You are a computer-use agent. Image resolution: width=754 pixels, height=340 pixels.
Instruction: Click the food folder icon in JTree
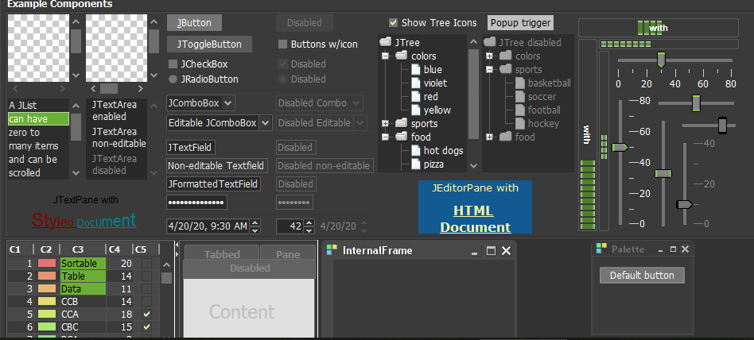click(x=402, y=137)
